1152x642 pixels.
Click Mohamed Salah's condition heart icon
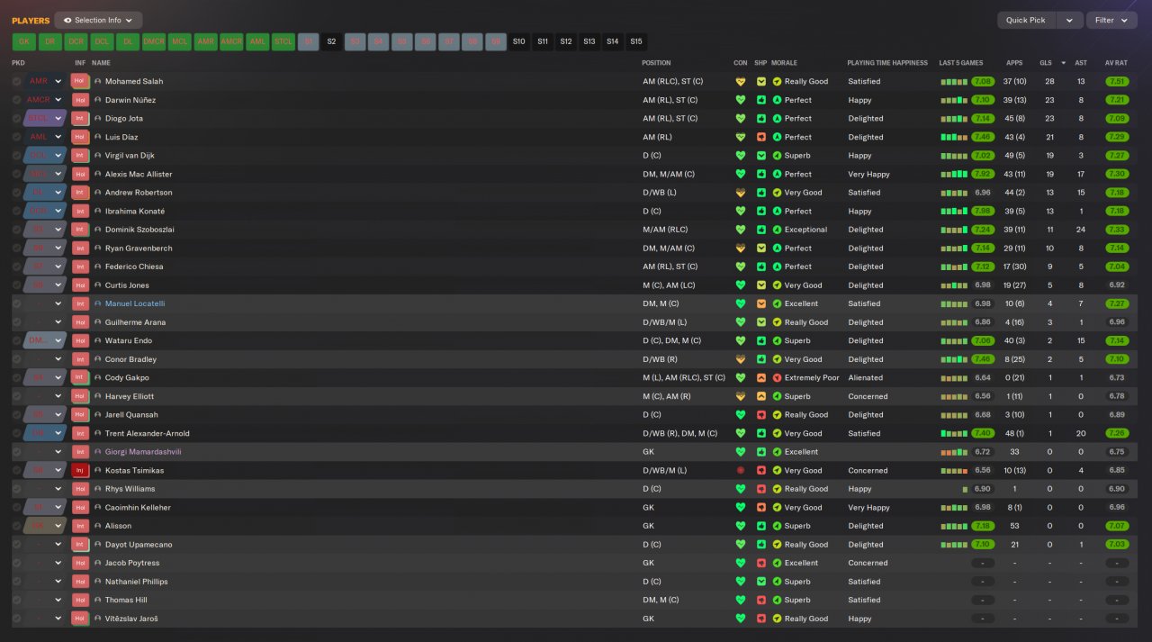click(741, 81)
